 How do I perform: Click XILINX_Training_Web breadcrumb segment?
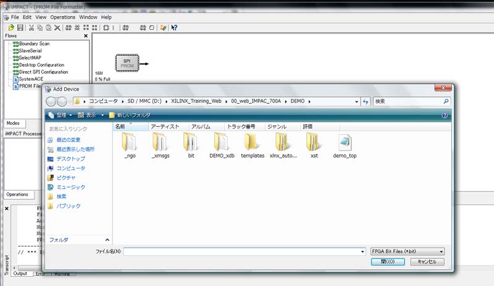pos(196,101)
